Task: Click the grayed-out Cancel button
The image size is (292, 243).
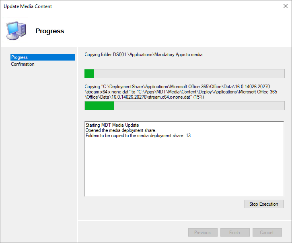Action: click(x=267, y=232)
